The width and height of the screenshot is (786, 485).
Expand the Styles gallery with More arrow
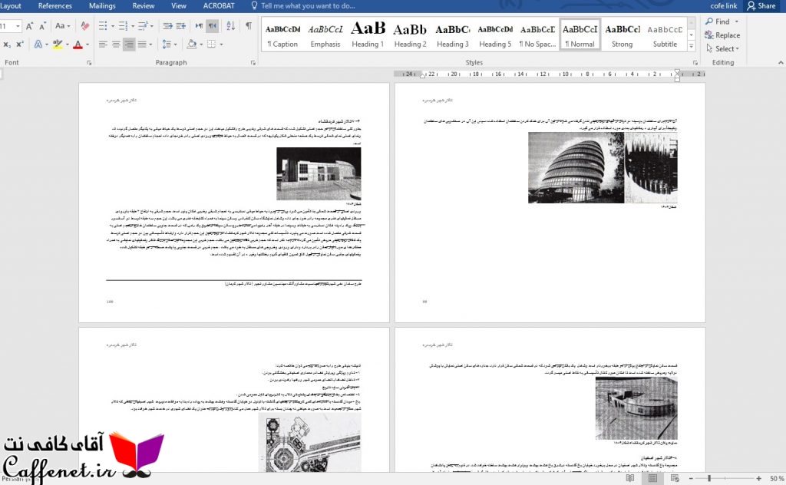692,46
